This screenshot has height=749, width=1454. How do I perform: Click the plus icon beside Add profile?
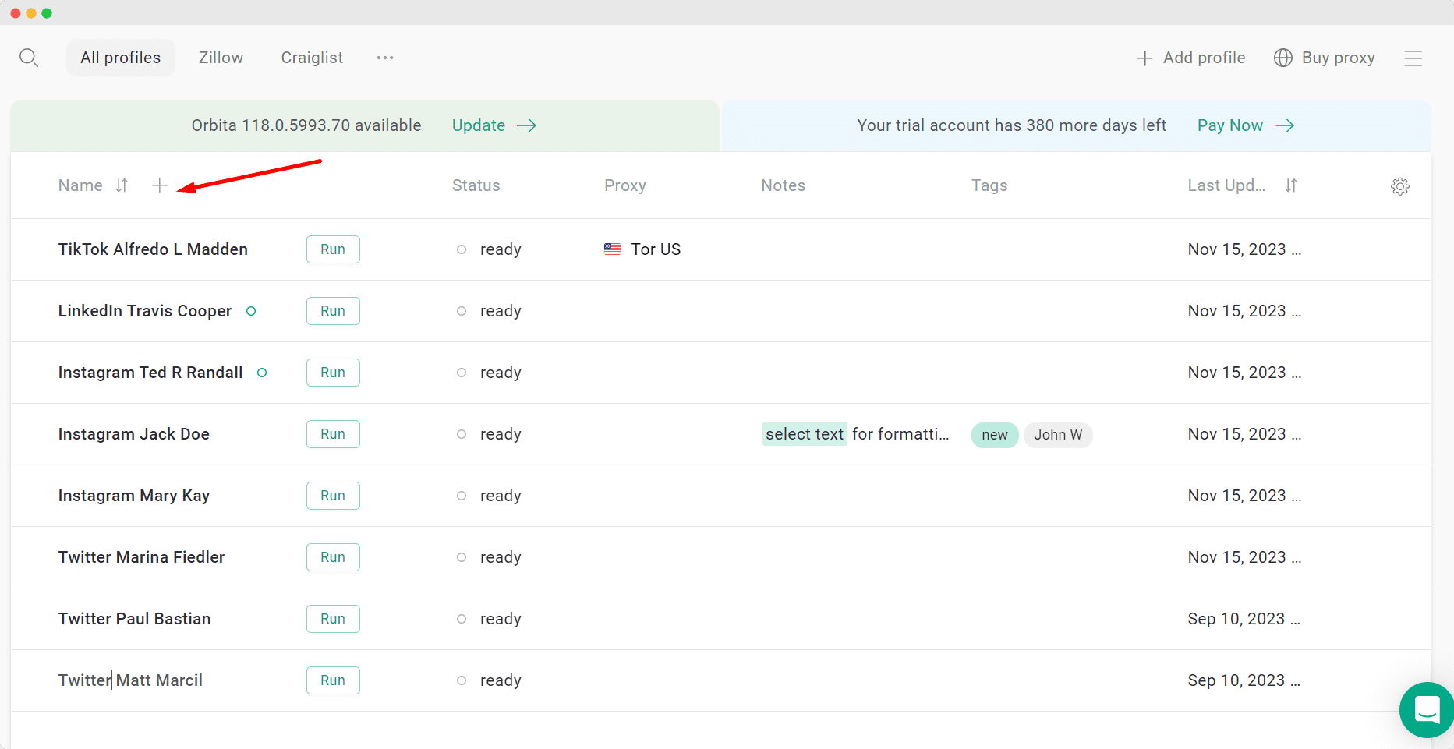pyautogui.click(x=1144, y=58)
